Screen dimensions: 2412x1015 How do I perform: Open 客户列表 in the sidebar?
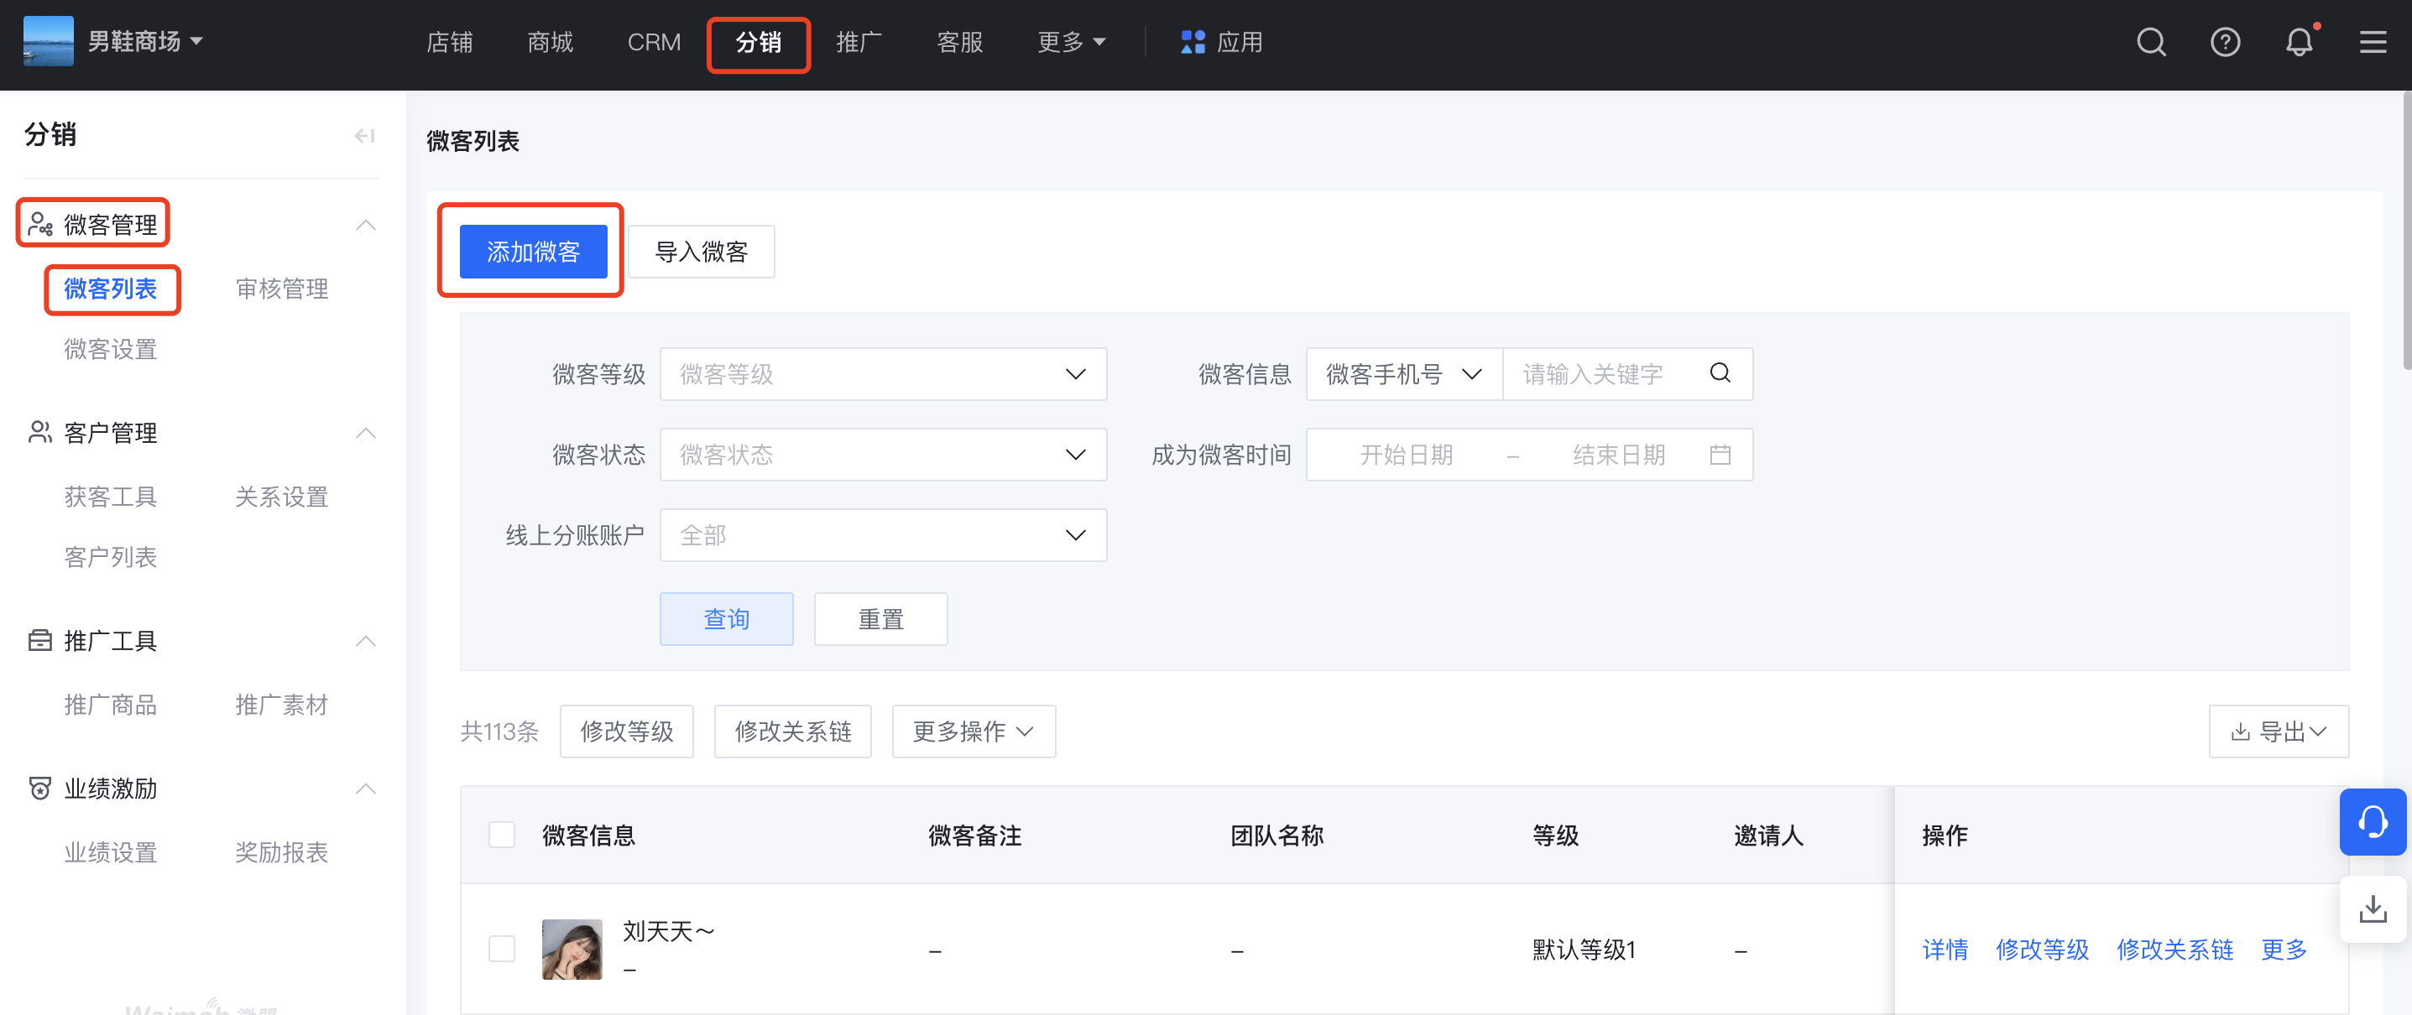point(111,557)
